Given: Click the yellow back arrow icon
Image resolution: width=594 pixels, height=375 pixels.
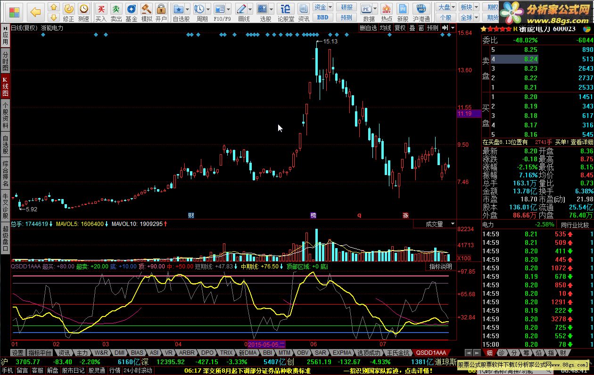Looking at the screenshot, I should click(x=35, y=11).
